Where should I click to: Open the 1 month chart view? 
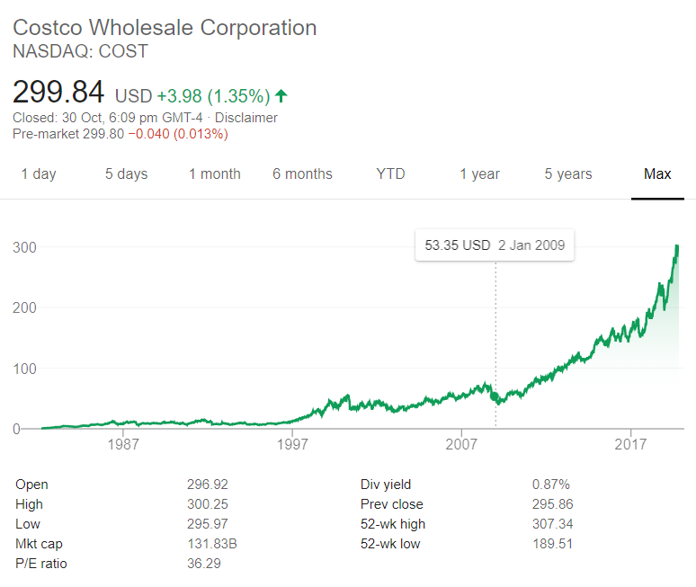[x=214, y=174]
